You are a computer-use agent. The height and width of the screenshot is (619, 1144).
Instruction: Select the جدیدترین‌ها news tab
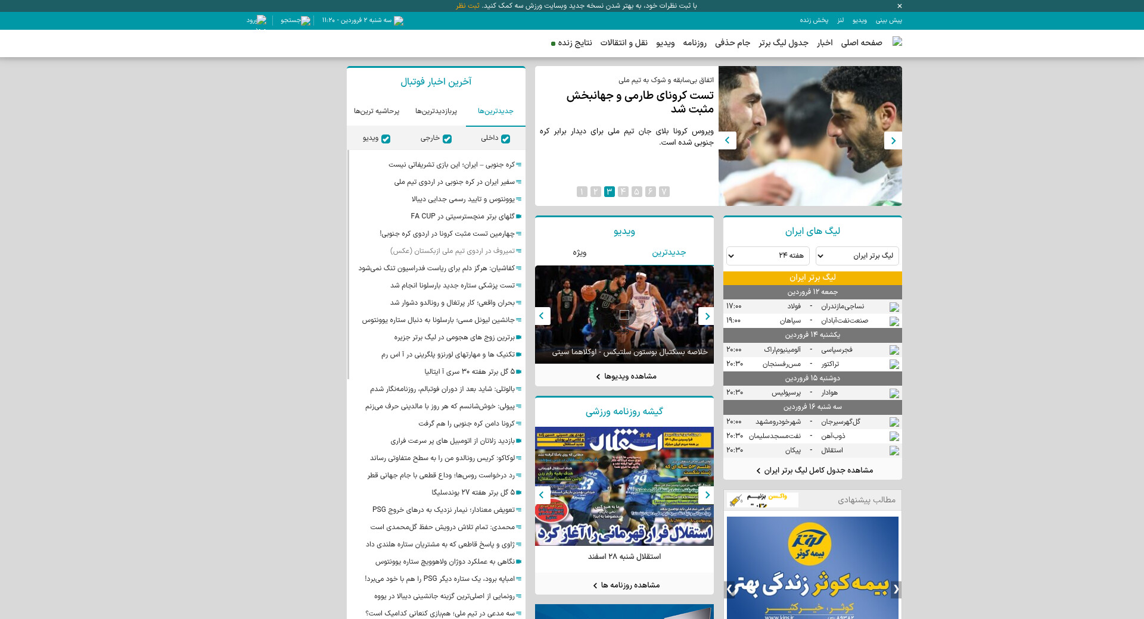[x=496, y=111]
